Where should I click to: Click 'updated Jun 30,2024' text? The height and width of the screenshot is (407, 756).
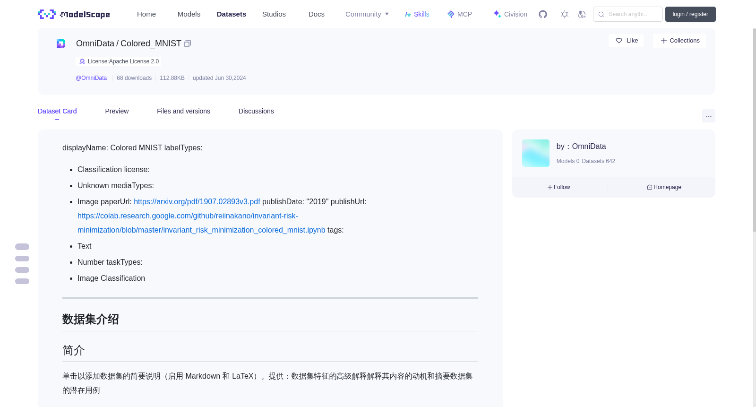click(219, 78)
